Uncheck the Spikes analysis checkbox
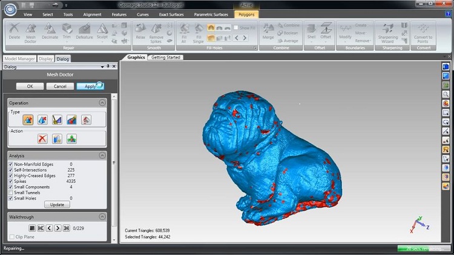Viewport: 454px width, 255px height. (11, 181)
